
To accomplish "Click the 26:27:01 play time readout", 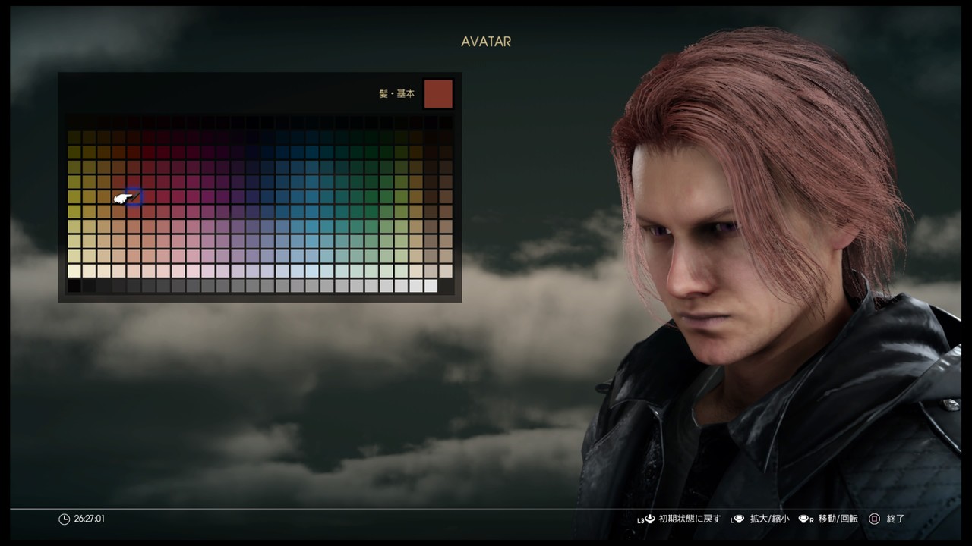I will pyautogui.click(x=90, y=519).
